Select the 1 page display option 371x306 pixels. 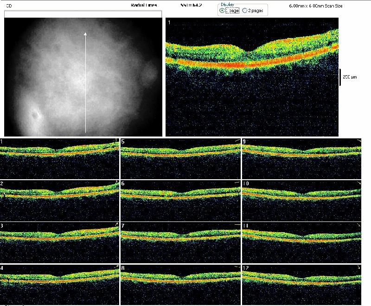coord(222,10)
